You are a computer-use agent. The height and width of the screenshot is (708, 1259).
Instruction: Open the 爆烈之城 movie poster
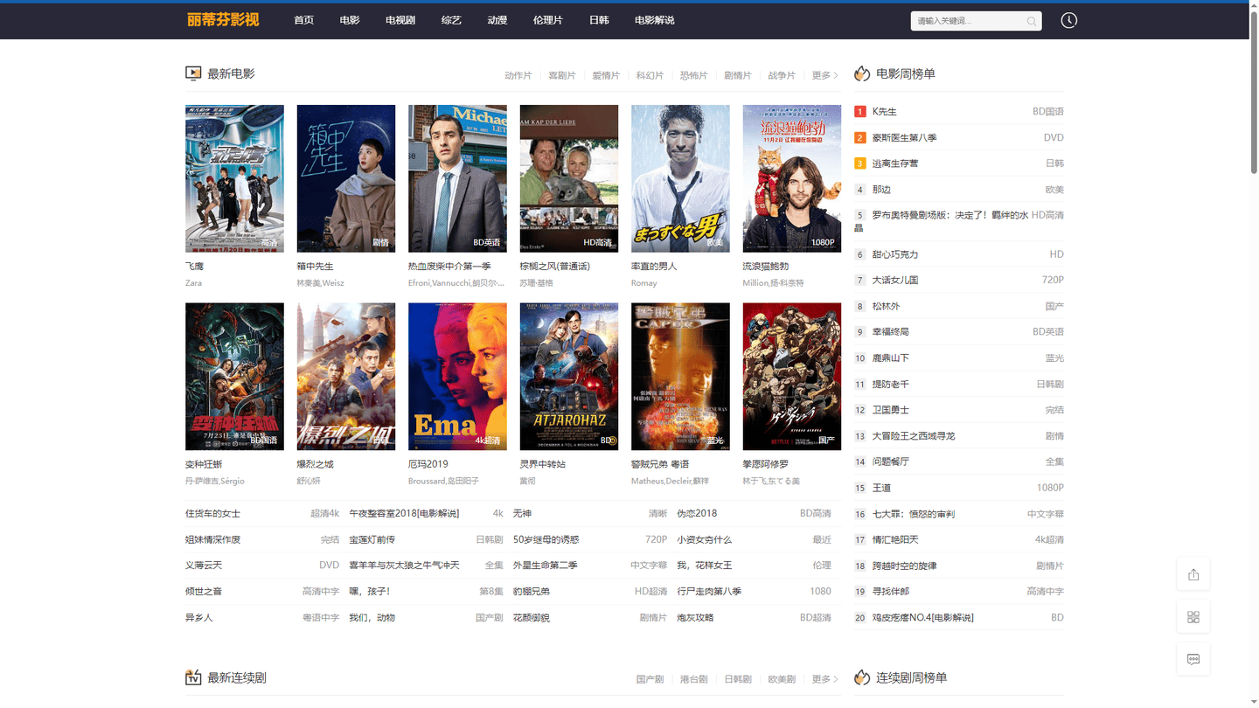[x=346, y=377]
